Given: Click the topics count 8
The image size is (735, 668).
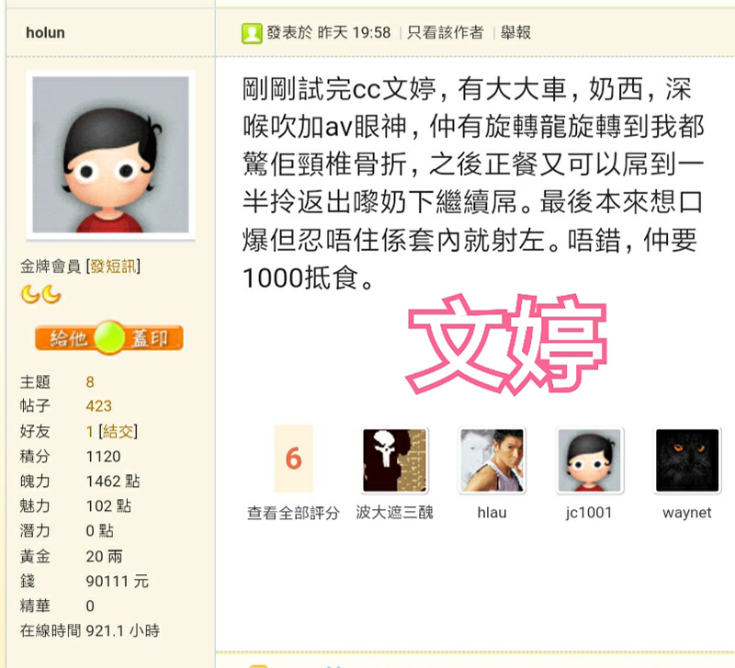Looking at the screenshot, I should [90, 382].
